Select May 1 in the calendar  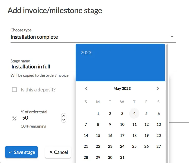coord(98,113)
